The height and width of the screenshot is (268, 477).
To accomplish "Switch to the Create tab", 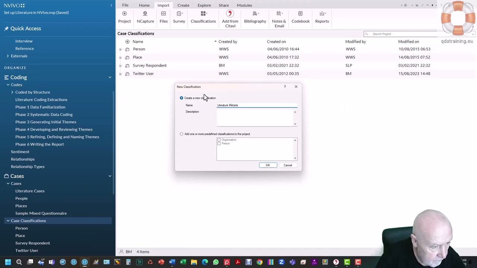I will (x=183, y=5).
